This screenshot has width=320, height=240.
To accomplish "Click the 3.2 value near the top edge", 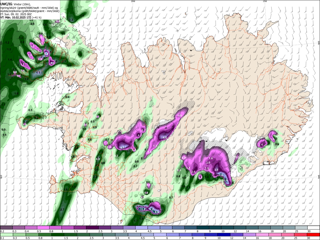I will coord(71,20).
